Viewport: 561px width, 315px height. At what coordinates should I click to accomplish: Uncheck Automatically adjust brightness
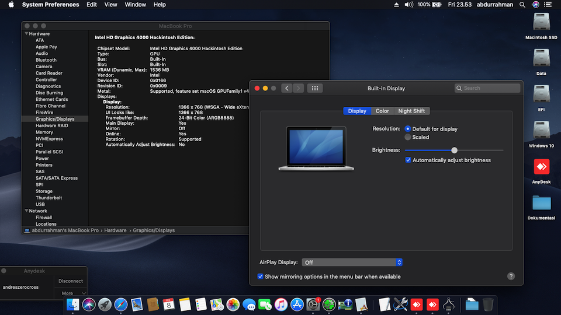tap(408, 160)
